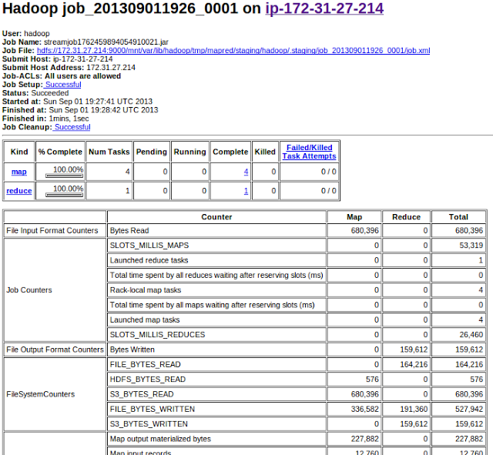The height and width of the screenshot is (455, 493).
Task: Select the FILE_BYTES_WRITTEN total value 527,942
Action: (458, 409)
